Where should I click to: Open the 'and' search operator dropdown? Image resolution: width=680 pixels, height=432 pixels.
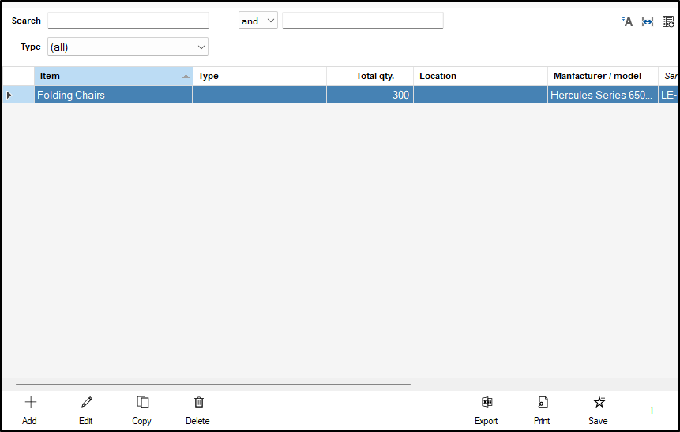click(x=258, y=21)
